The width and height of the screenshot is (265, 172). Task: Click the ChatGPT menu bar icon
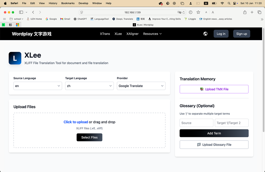174,3
